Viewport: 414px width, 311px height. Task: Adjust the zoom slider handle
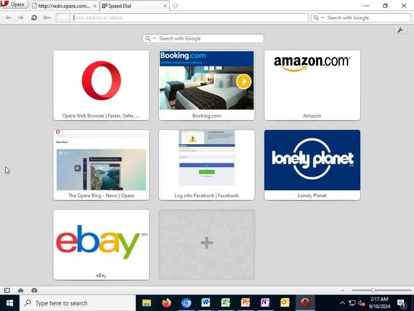click(373, 290)
